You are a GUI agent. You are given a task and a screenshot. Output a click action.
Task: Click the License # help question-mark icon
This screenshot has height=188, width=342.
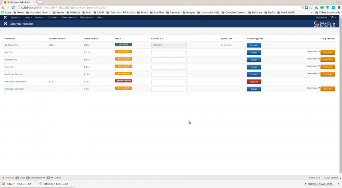coord(162,38)
